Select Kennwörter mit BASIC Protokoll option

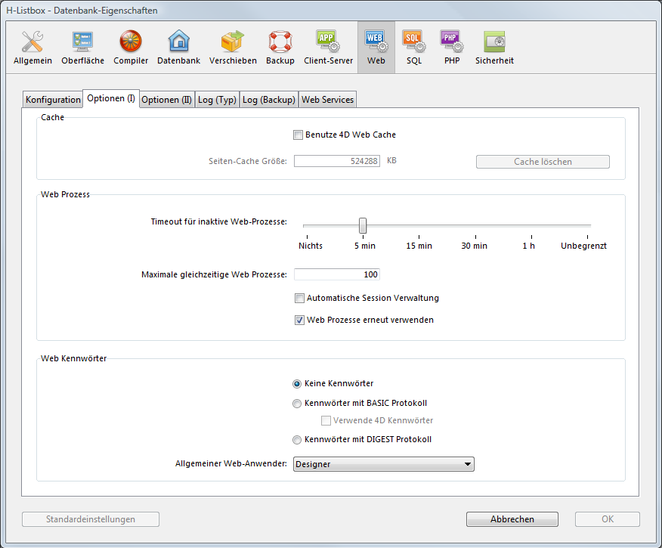coord(297,404)
